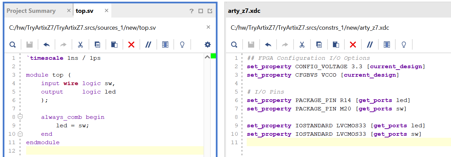Switch to Project Summary tab
This screenshot has width=451, height=157.
[31, 11]
